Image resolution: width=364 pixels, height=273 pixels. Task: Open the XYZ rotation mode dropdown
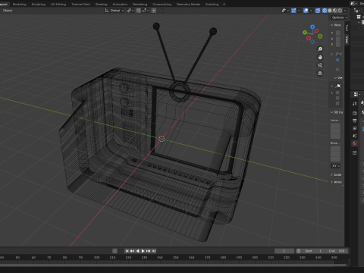click(x=335, y=166)
